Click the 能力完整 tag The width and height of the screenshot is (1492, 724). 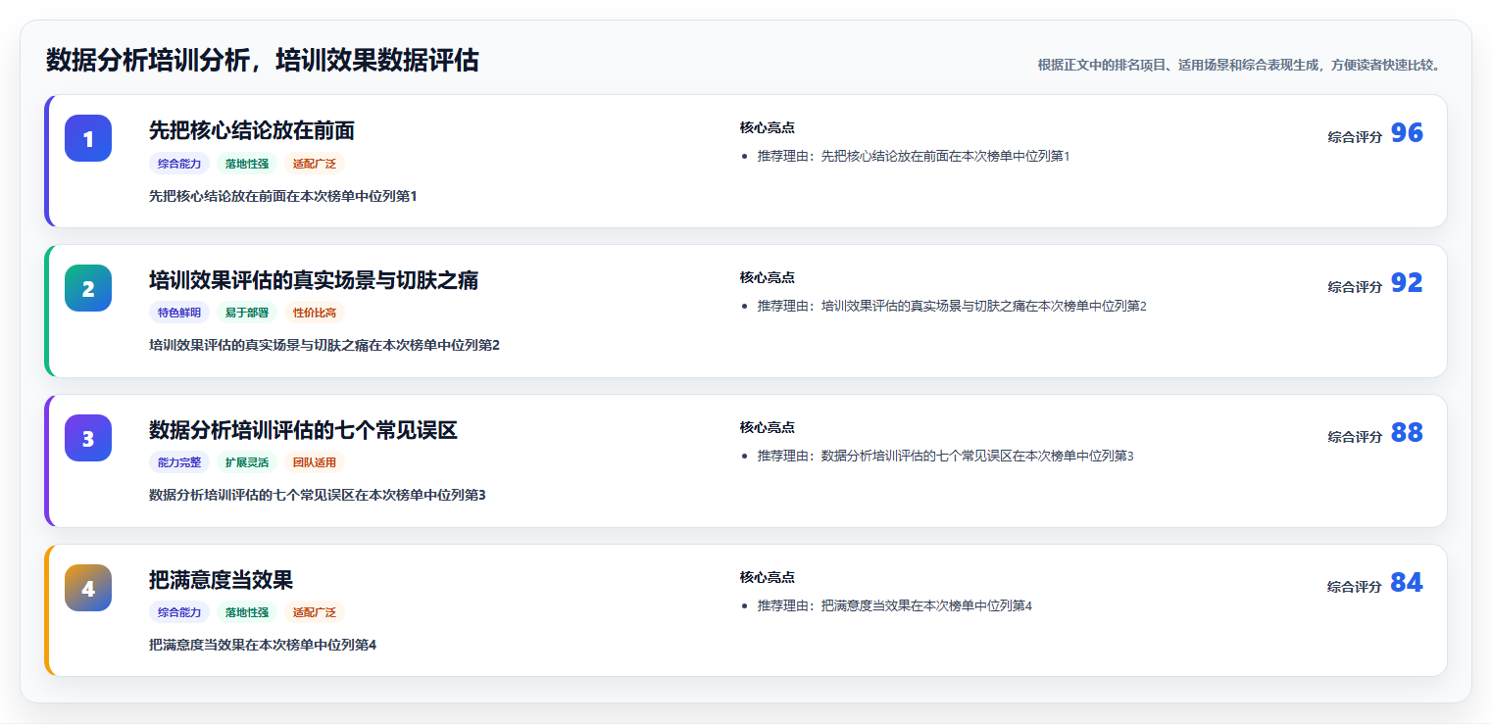179,462
